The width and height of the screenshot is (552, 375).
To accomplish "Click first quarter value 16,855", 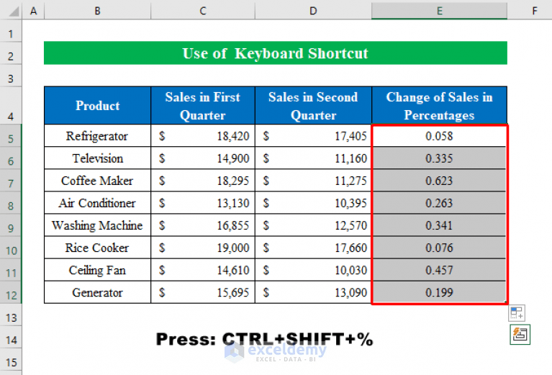I will pos(203,225).
